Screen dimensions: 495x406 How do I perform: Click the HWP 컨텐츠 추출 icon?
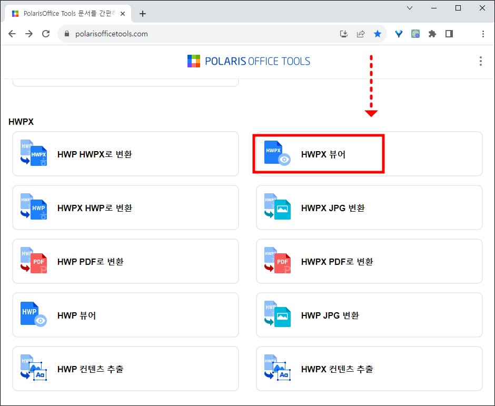34,368
